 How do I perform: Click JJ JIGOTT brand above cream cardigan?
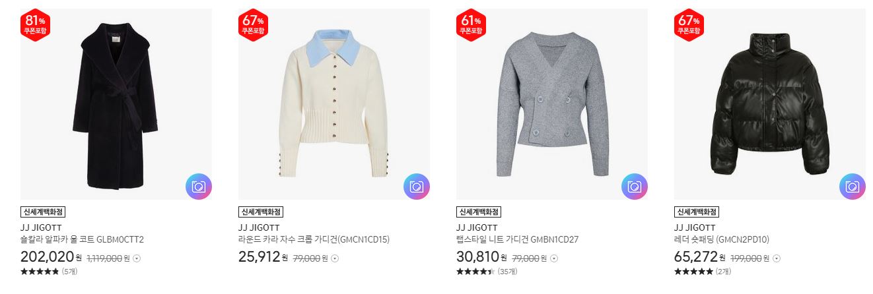[x=259, y=228]
